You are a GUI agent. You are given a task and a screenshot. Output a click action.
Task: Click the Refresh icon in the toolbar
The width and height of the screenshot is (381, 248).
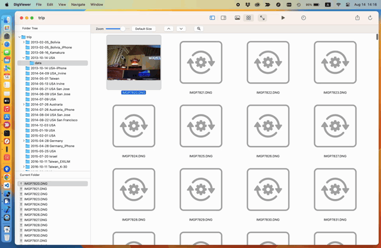(370, 18)
